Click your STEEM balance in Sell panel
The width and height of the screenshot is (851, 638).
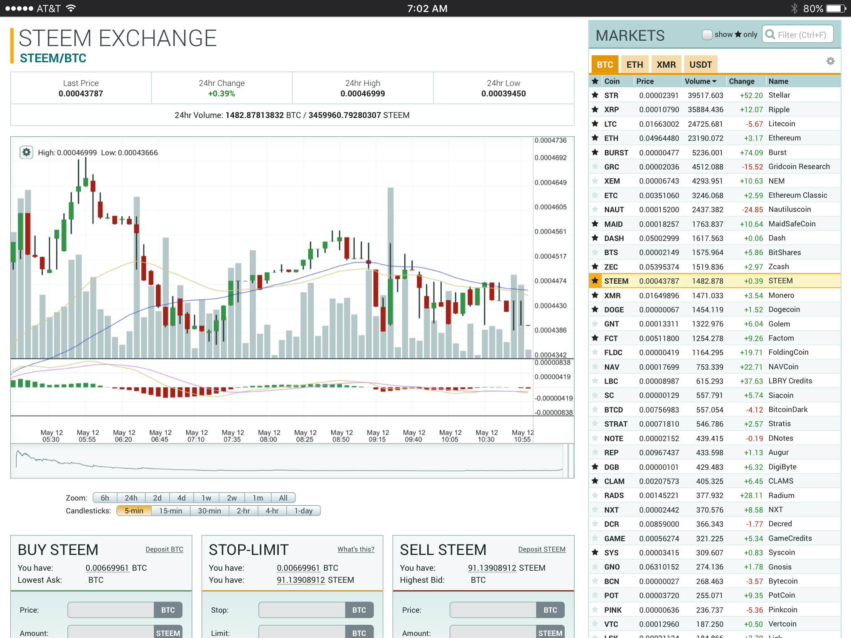point(492,568)
